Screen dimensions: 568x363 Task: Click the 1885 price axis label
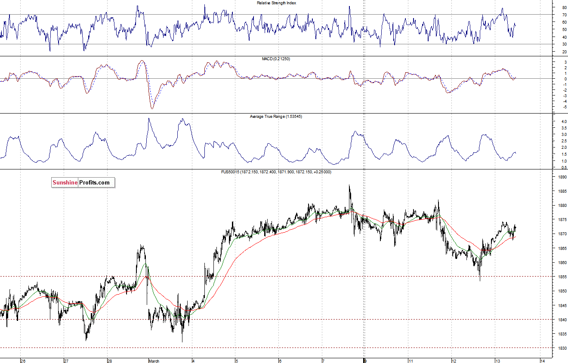tap(562, 191)
